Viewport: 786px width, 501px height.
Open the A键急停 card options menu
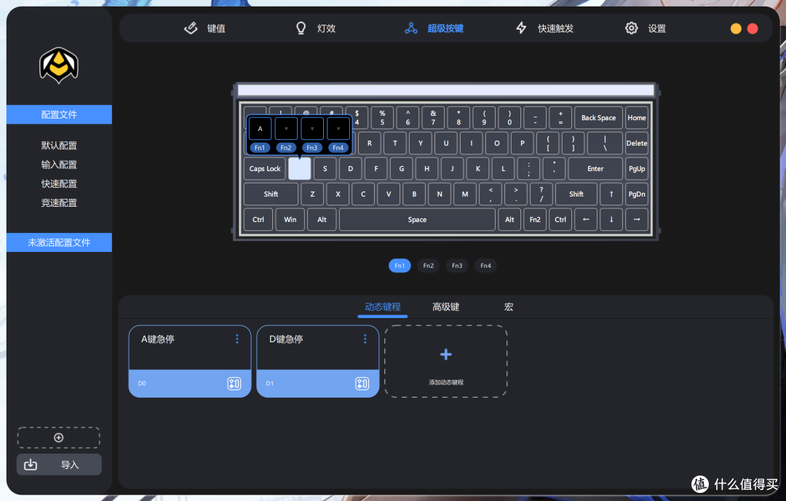coord(237,339)
